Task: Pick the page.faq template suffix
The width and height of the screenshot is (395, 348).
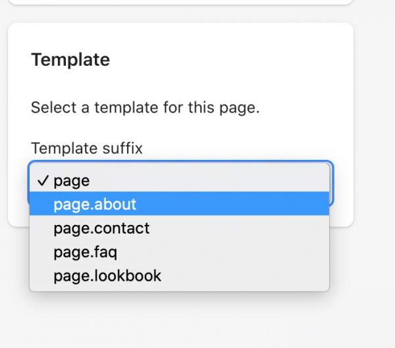Action: point(179,251)
